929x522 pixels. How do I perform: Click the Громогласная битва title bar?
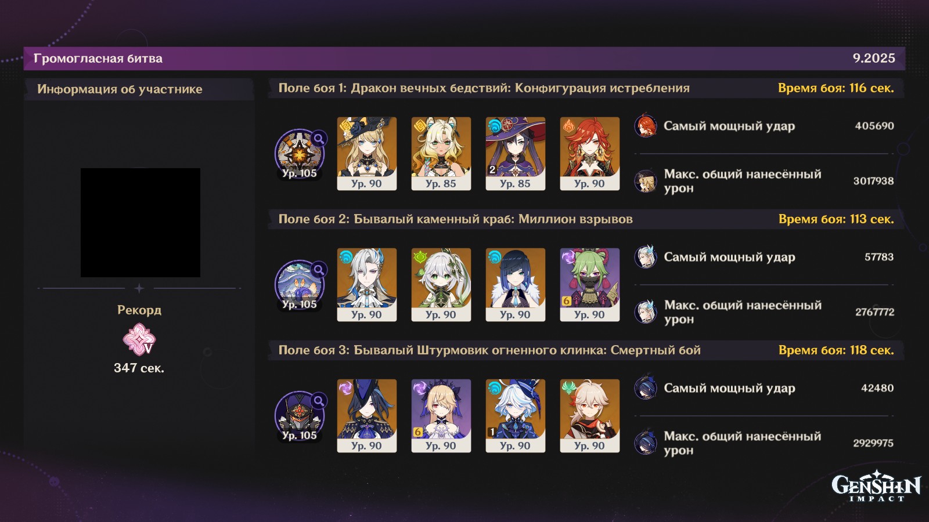pyautogui.click(x=464, y=58)
